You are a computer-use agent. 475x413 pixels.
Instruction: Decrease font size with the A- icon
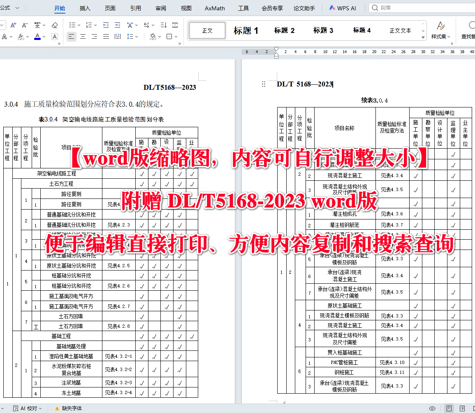(x=25, y=25)
